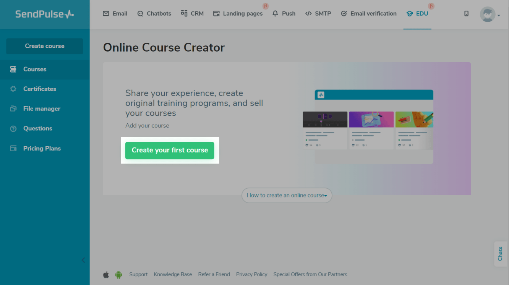The height and width of the screenshot is (285, 509).
Task: Open the EDU tab
Action: [417, 14]
